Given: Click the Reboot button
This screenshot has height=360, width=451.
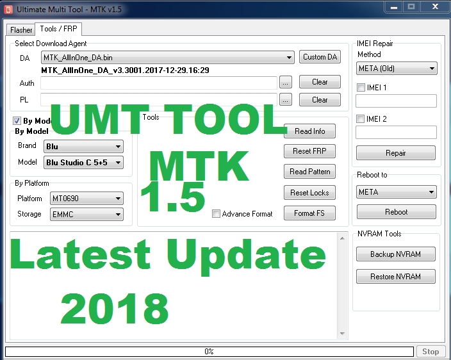Looking at the screenshot, I should [397, 212].
